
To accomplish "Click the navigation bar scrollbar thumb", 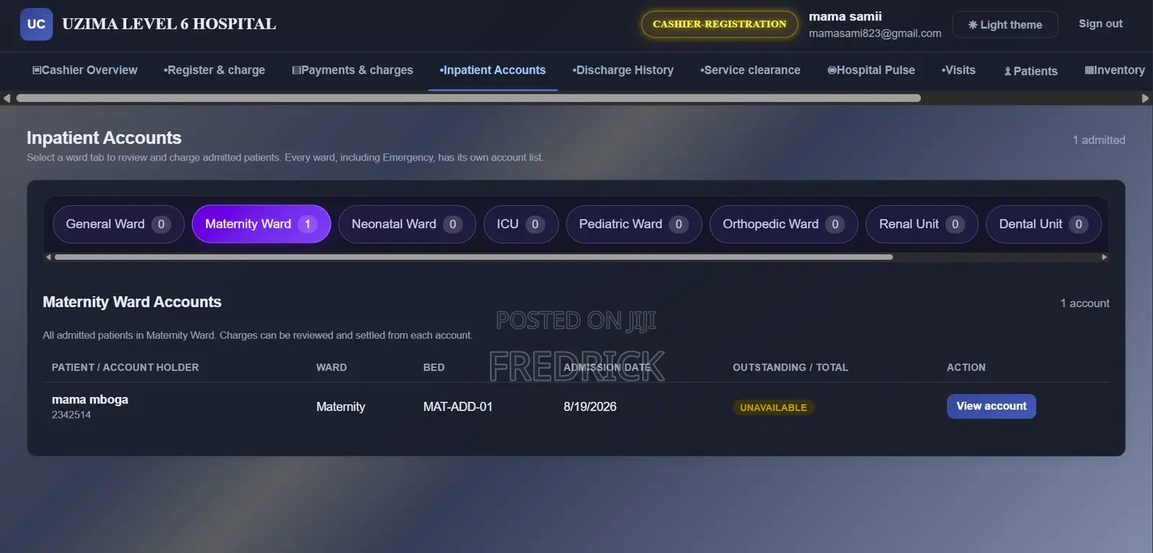I will [468, 98].
